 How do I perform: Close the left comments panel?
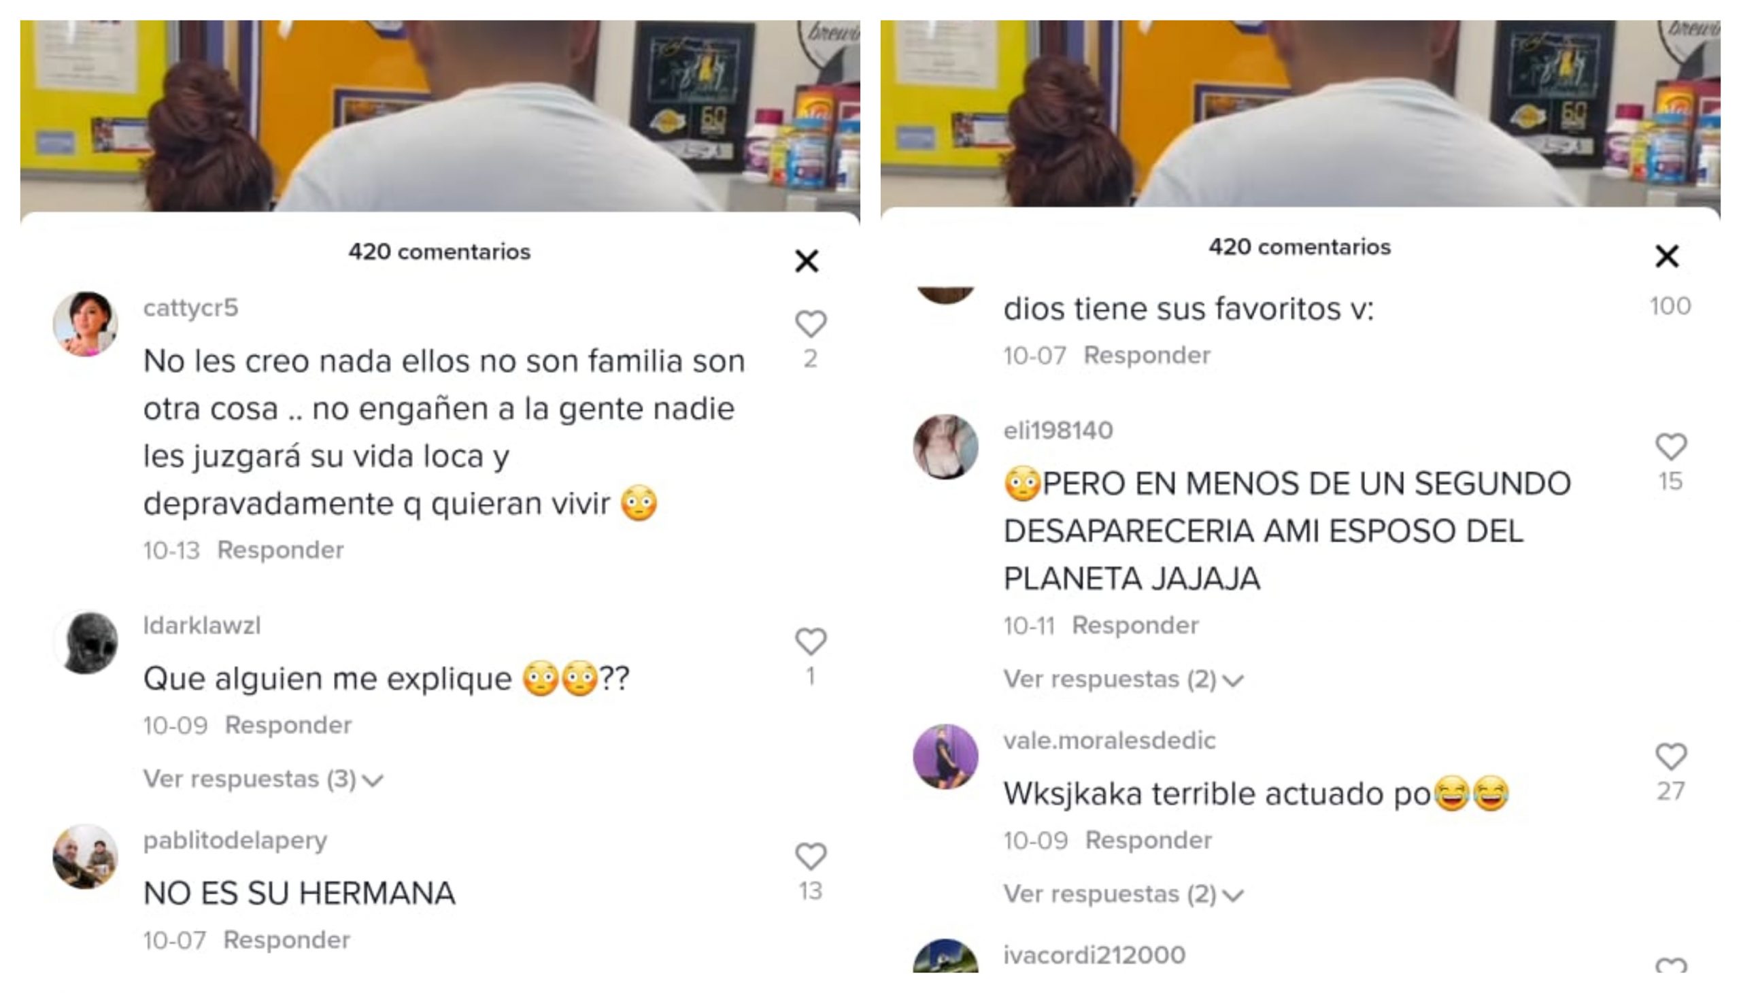[807, 261]
